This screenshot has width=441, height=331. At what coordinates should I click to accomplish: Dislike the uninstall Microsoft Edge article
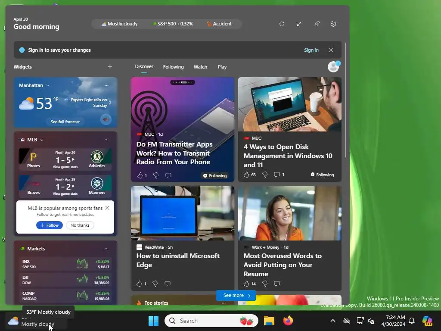pyautogui.click(x=155, y=284)
